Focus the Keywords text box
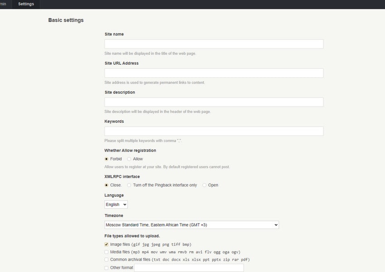The width and height of the screenshot is (385, 272). 214,131
